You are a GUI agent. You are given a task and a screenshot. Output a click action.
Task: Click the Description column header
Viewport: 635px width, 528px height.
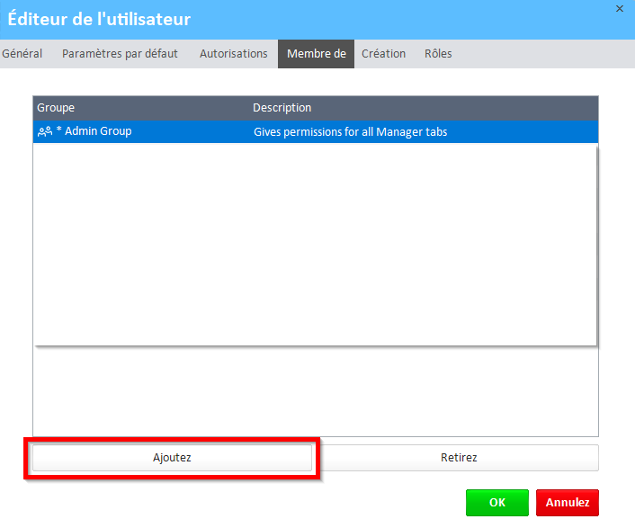coord(282,108)
